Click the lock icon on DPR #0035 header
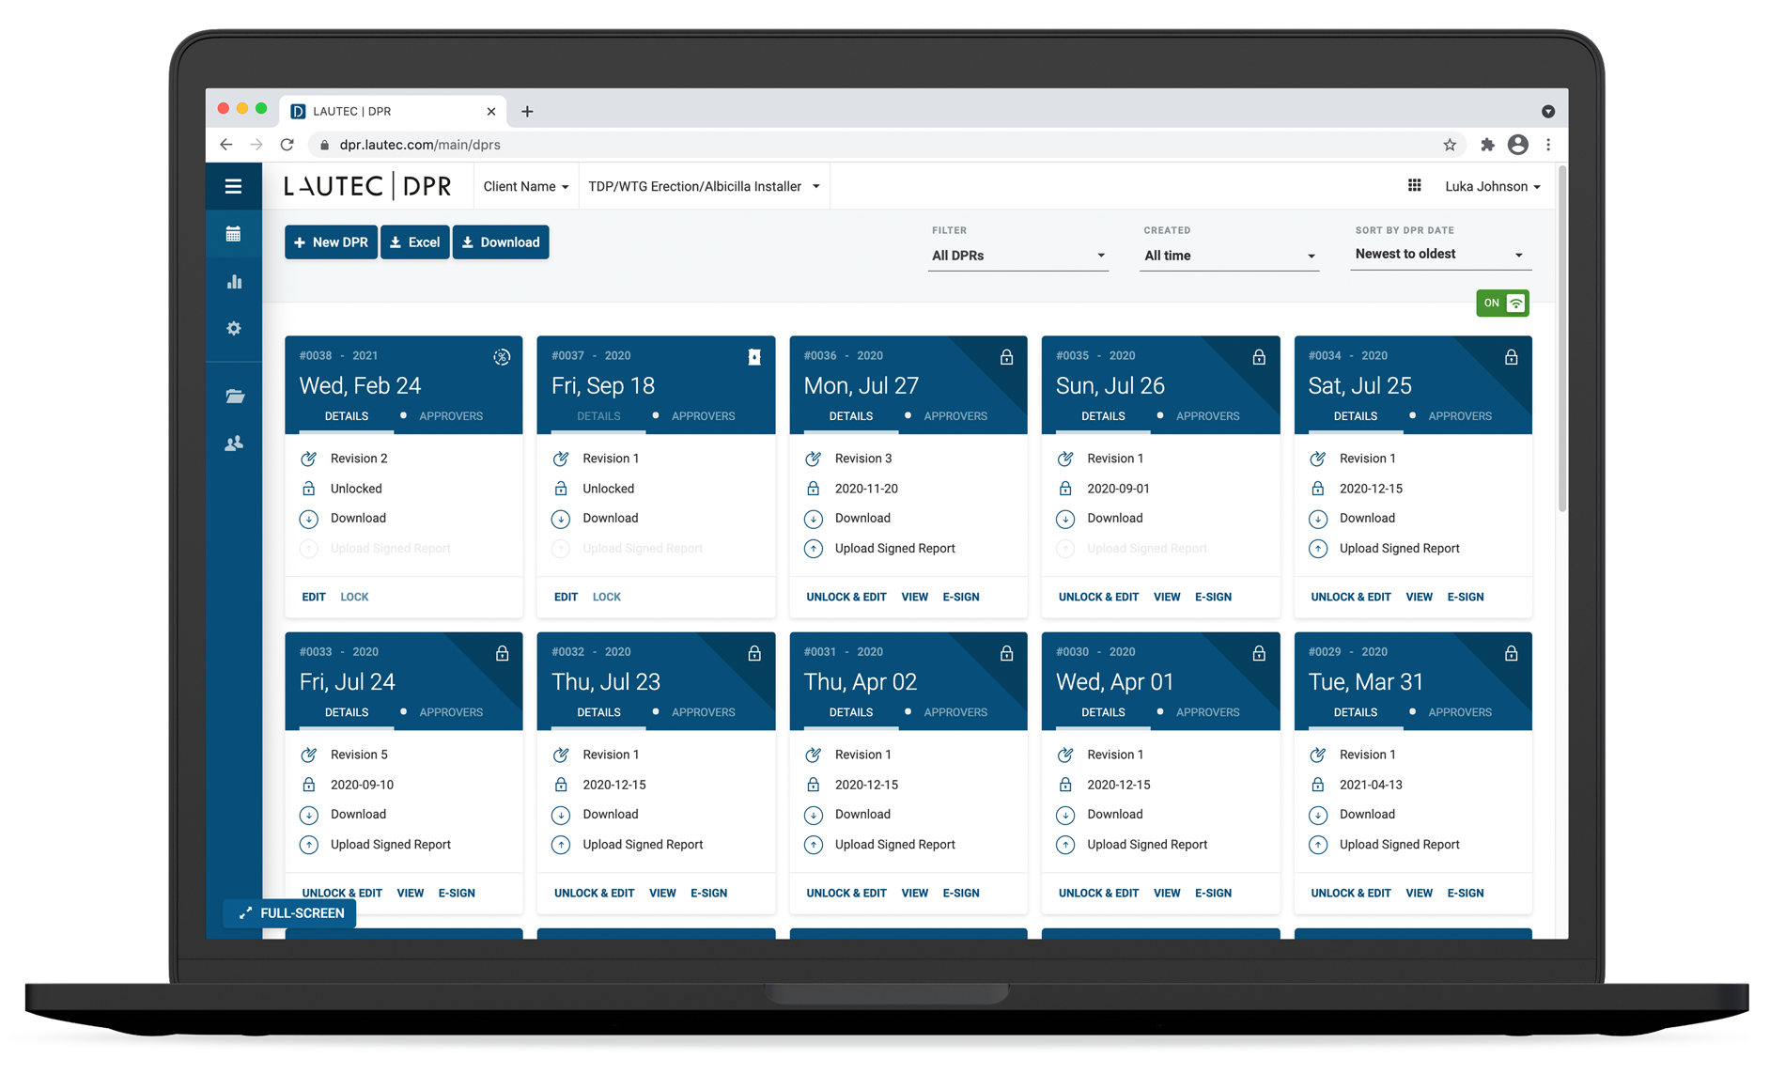Image resolution: width=1785 pixels, height=1090 pixels. coord(1259,357)
